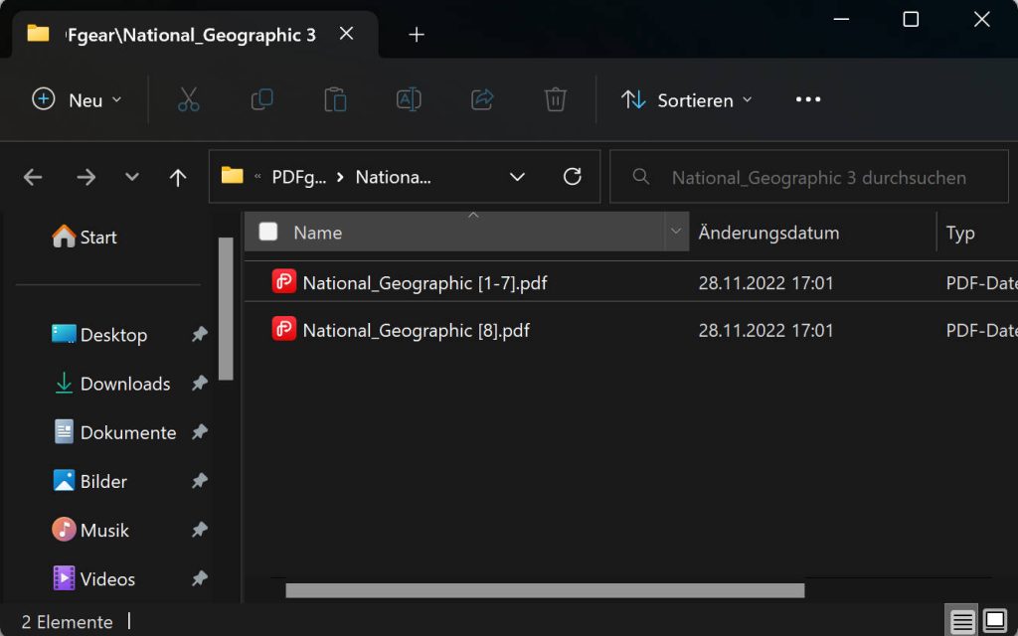This screenshot has height=636, width=1018.
Task: Expand the address bar dropdown arrow
Action: 517,176
